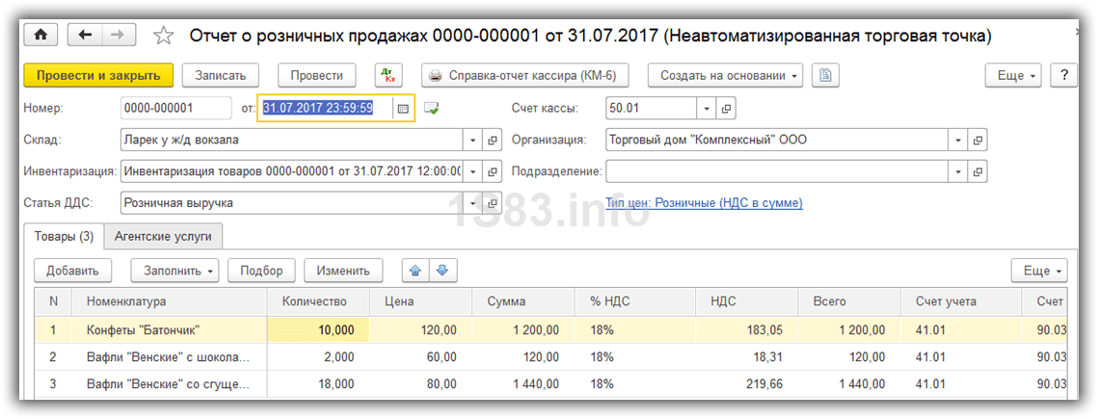Click the % НДС column header
The width and height of the screenshot is (1098, 419).
point(635,301)
